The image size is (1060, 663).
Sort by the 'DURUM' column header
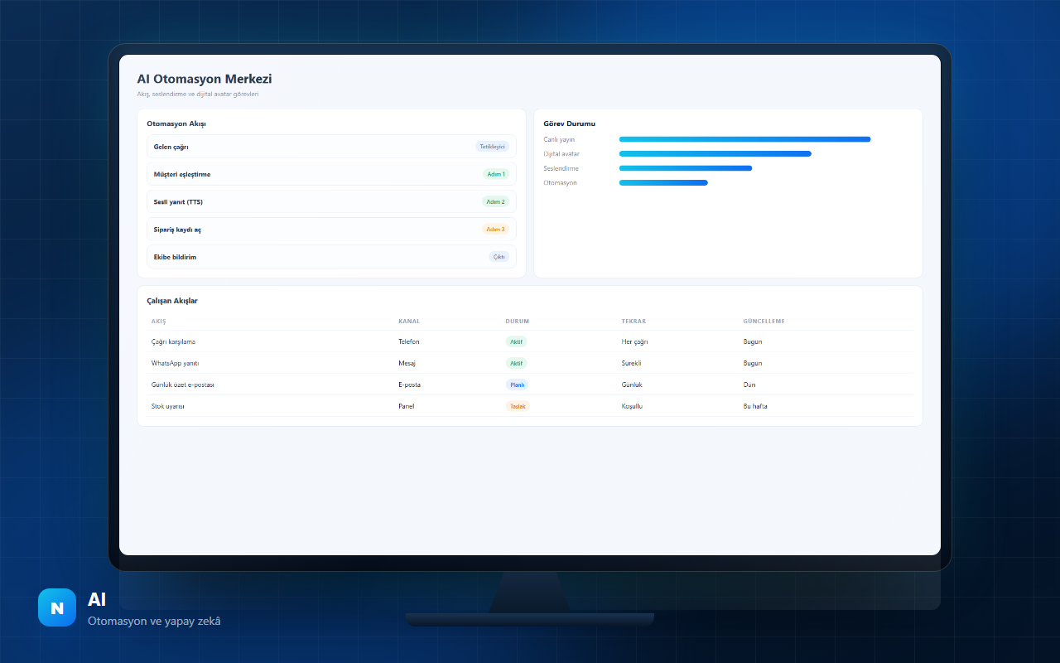(x=518, y=322)
